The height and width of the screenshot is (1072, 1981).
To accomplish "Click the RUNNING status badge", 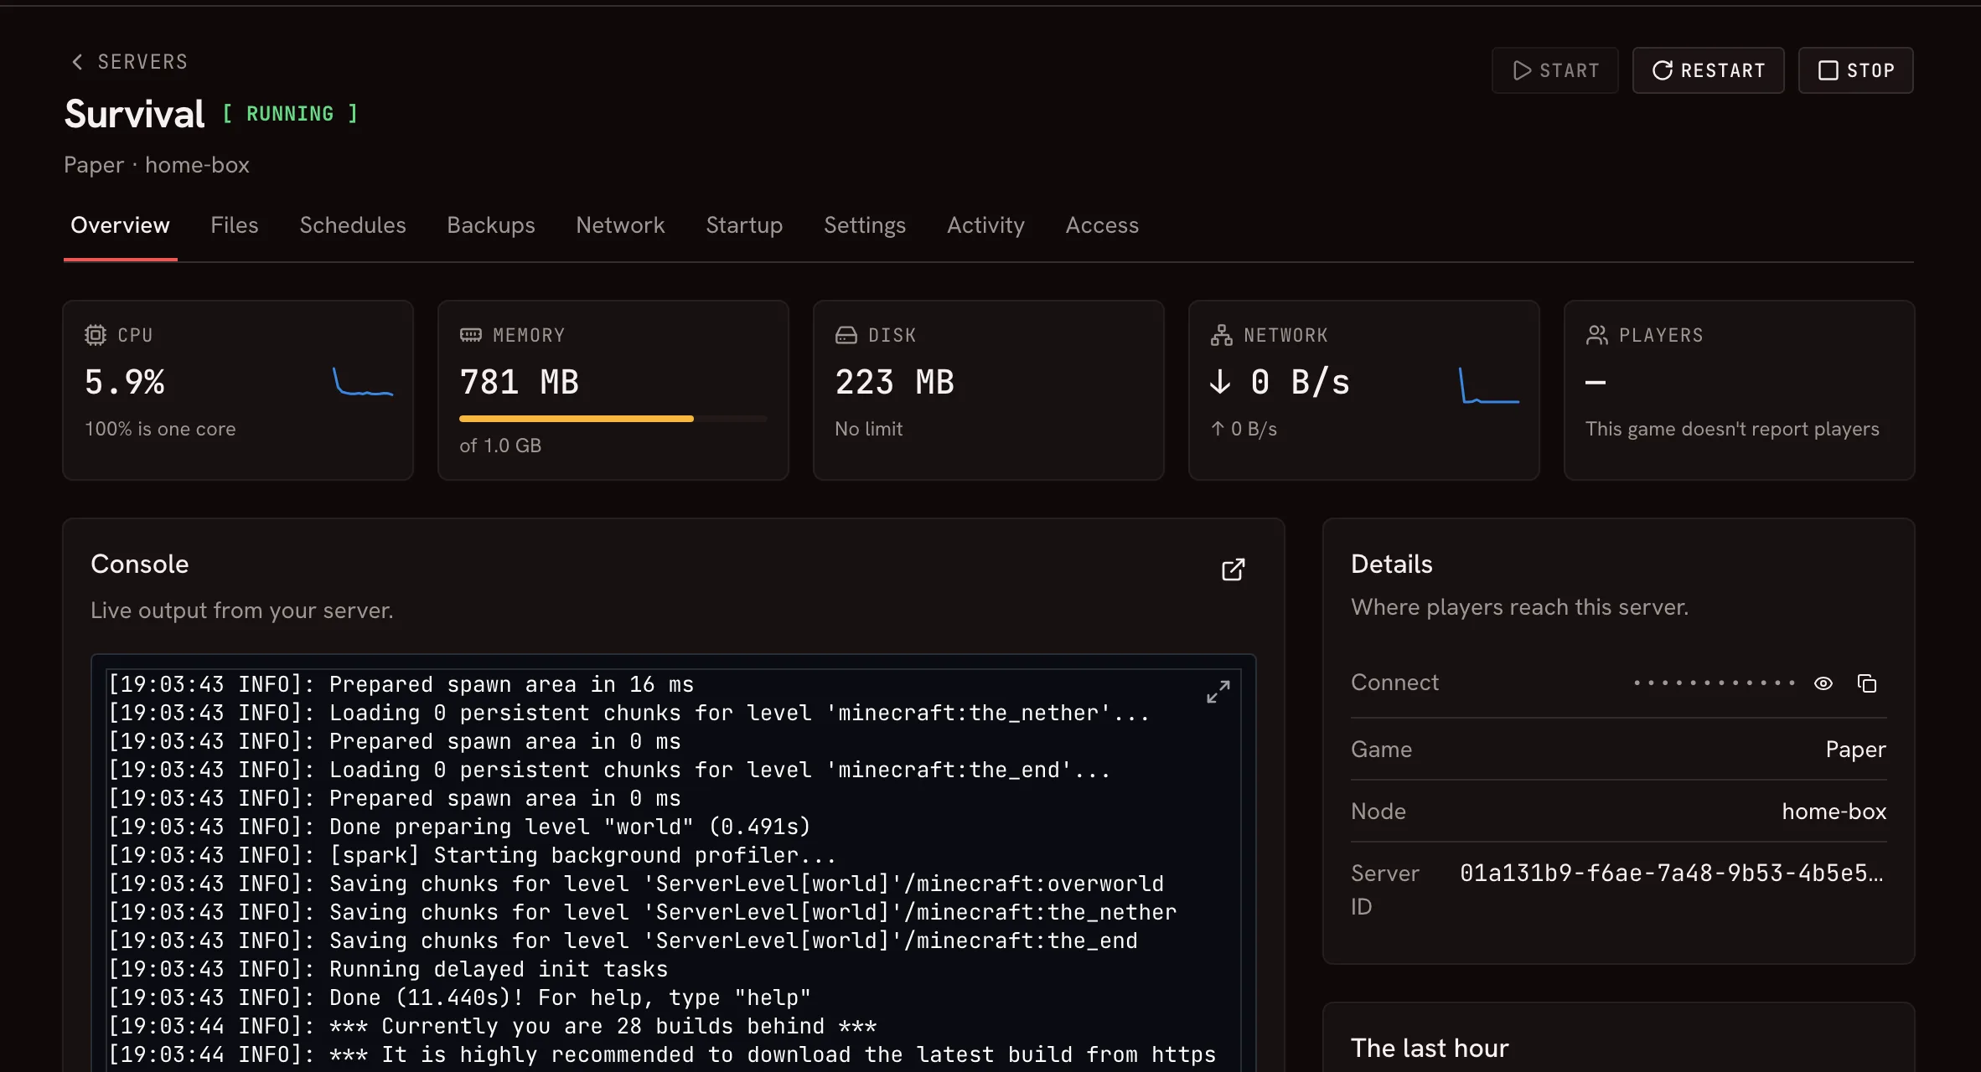I will [x=290, y=114].
